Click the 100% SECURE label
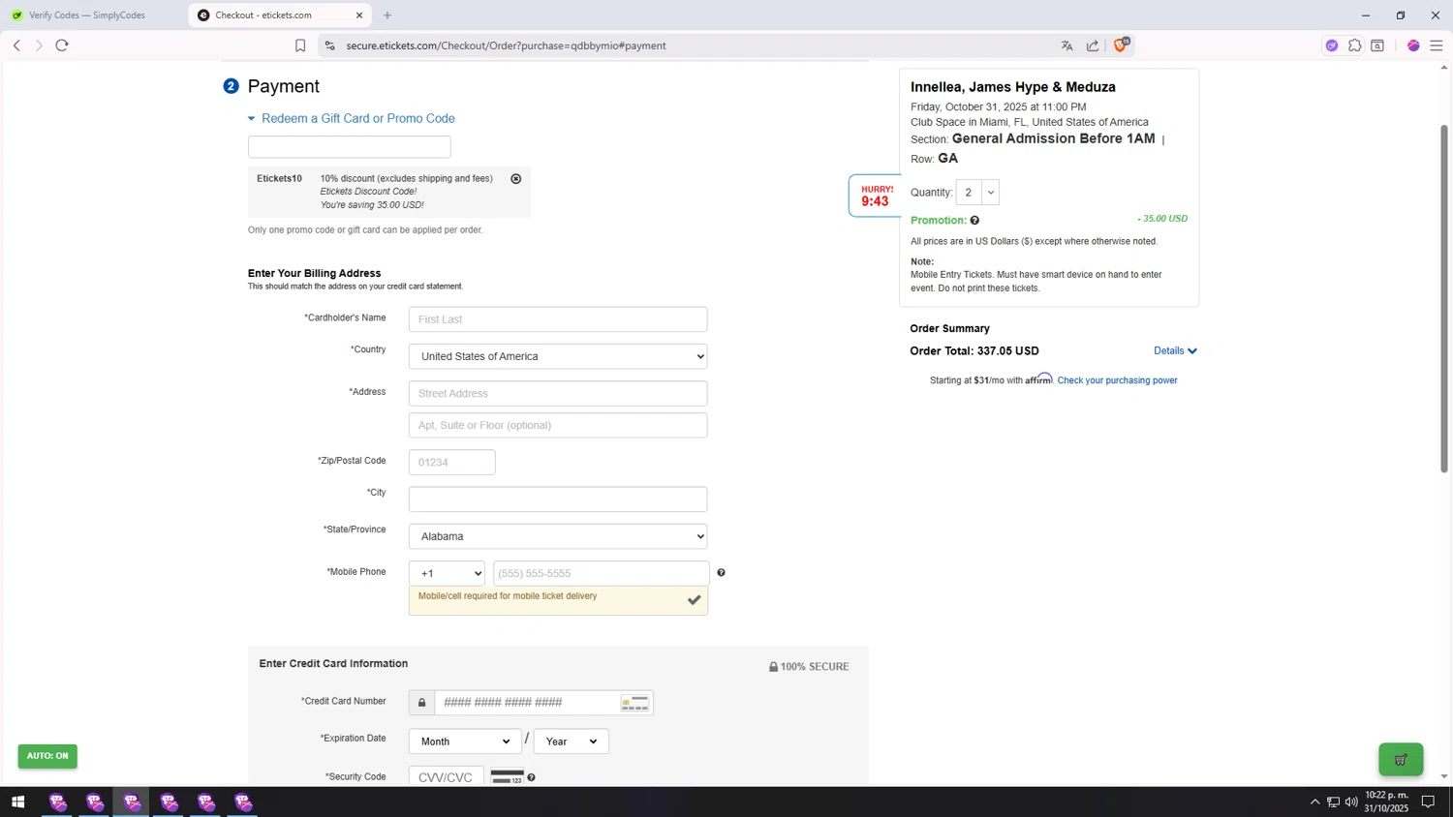 pyautogui.click(x=809, y=667)
